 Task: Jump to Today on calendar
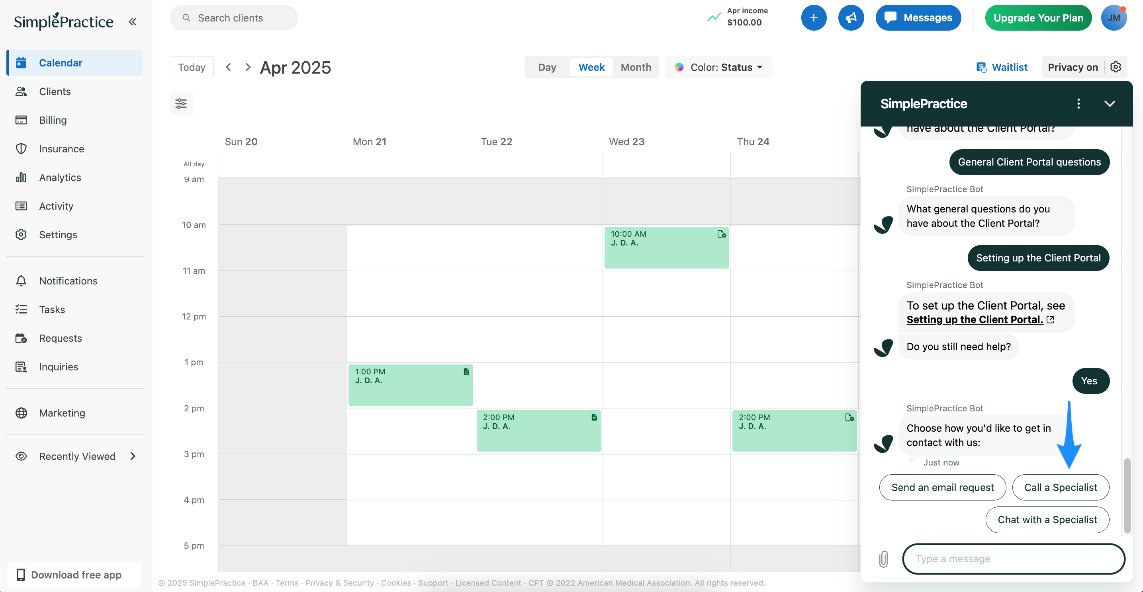tap(192, 67)
